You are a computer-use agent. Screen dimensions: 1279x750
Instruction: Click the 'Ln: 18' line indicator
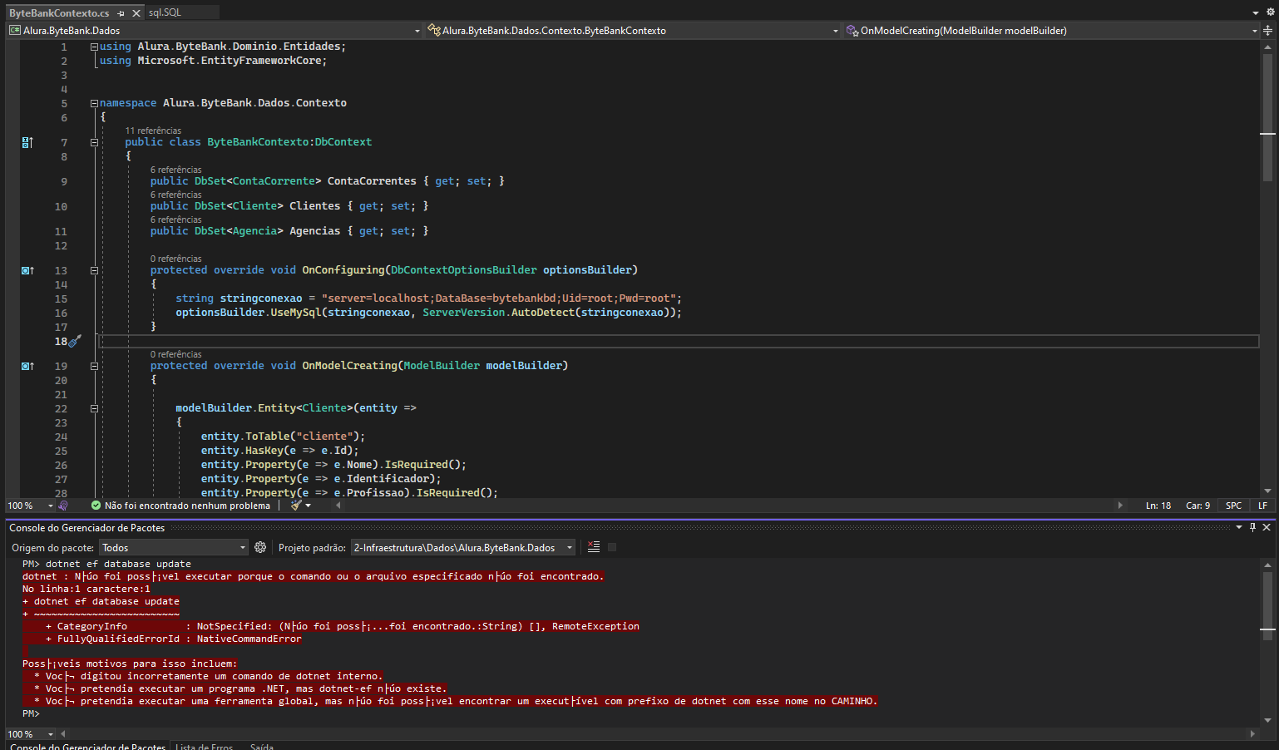1158,506
